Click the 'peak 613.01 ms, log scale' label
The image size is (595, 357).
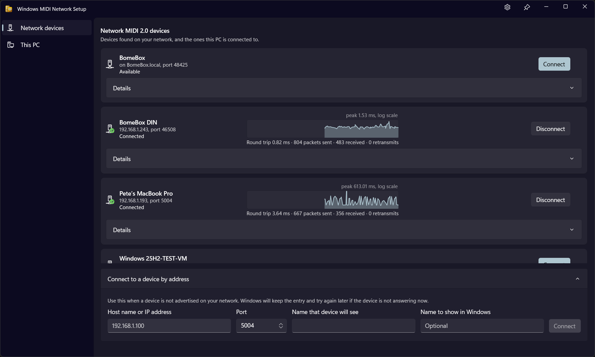click(369, 186)
